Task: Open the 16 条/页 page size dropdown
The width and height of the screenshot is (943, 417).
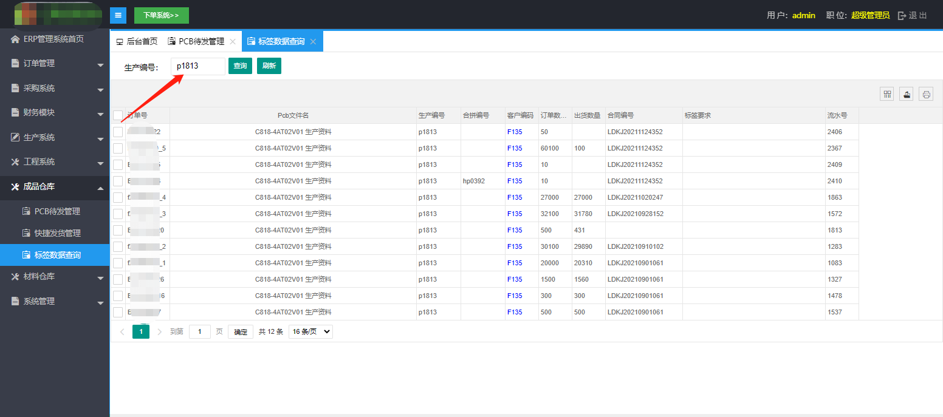Action: click(310, 331)
